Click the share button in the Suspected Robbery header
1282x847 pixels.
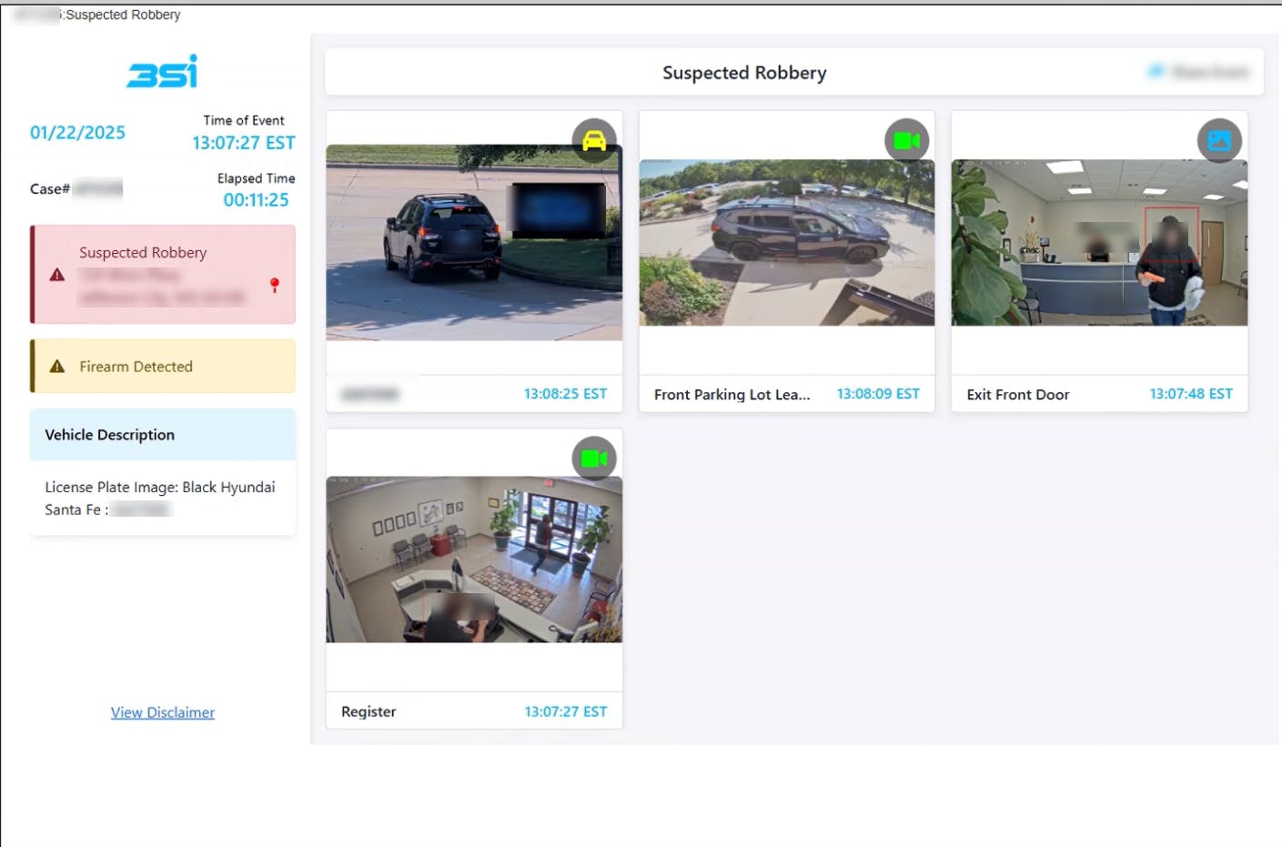tap(1198, 72)
